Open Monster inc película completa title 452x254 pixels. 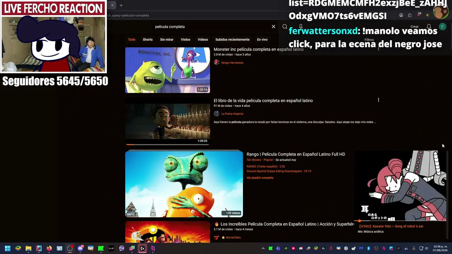pyautogui.click(x=258, y=49)
